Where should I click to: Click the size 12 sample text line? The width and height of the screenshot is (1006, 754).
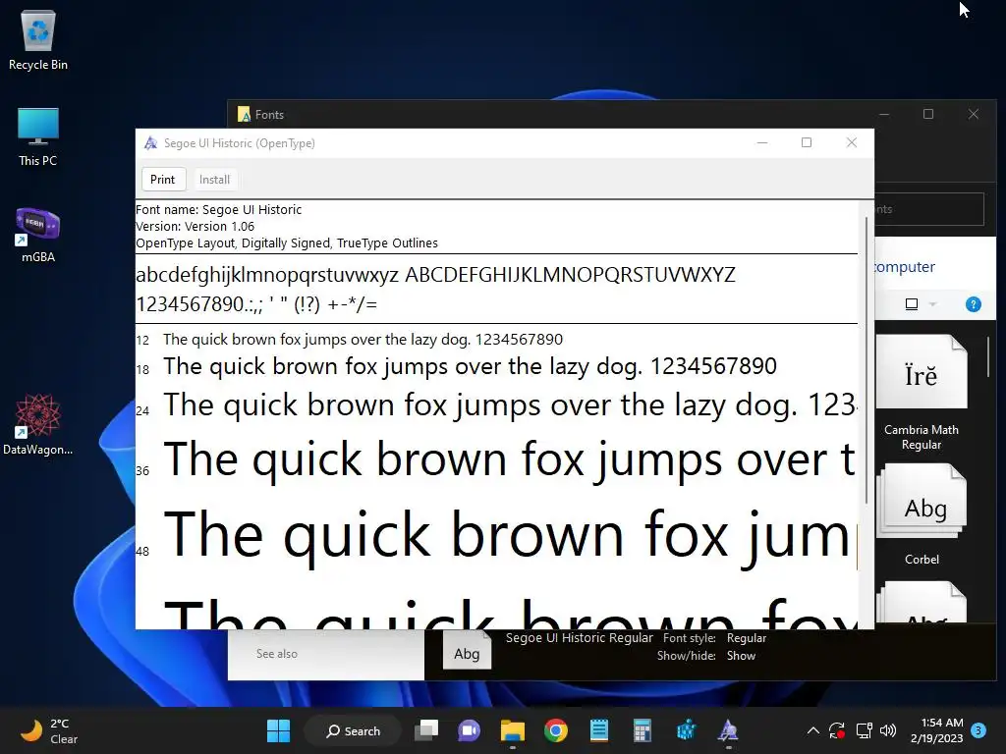[x=363, y=339]
